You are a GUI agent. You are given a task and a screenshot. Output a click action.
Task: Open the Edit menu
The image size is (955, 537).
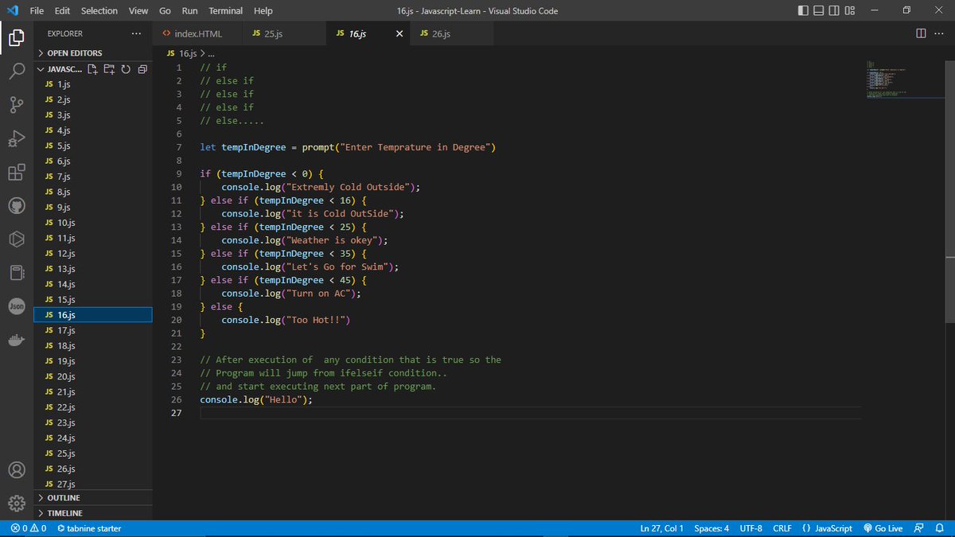63,10
